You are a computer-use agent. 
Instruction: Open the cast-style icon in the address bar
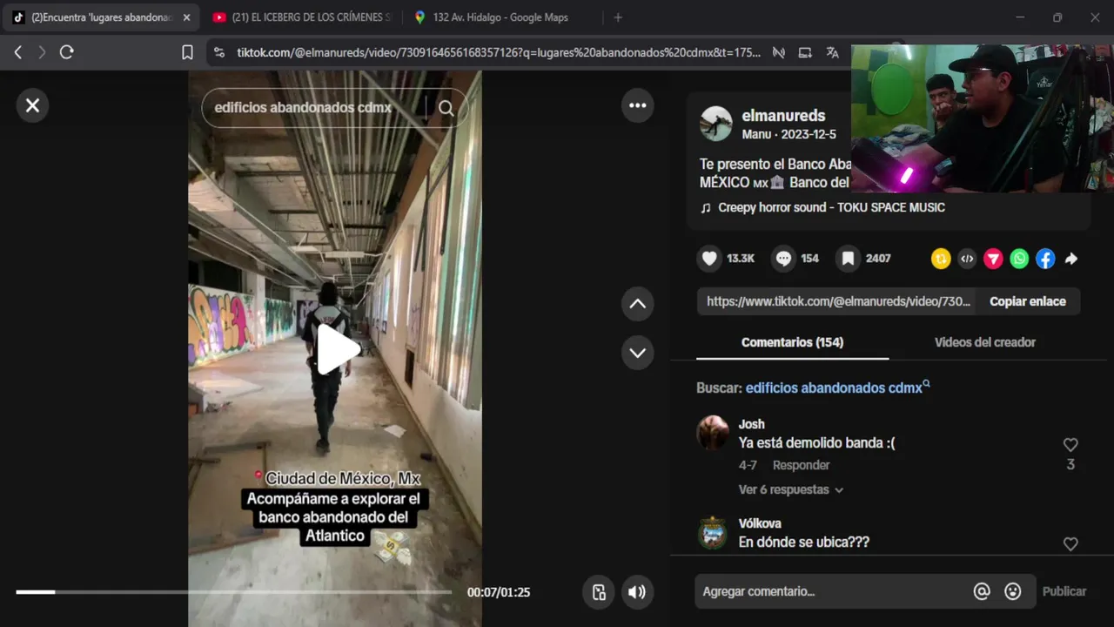coord(805,52)
